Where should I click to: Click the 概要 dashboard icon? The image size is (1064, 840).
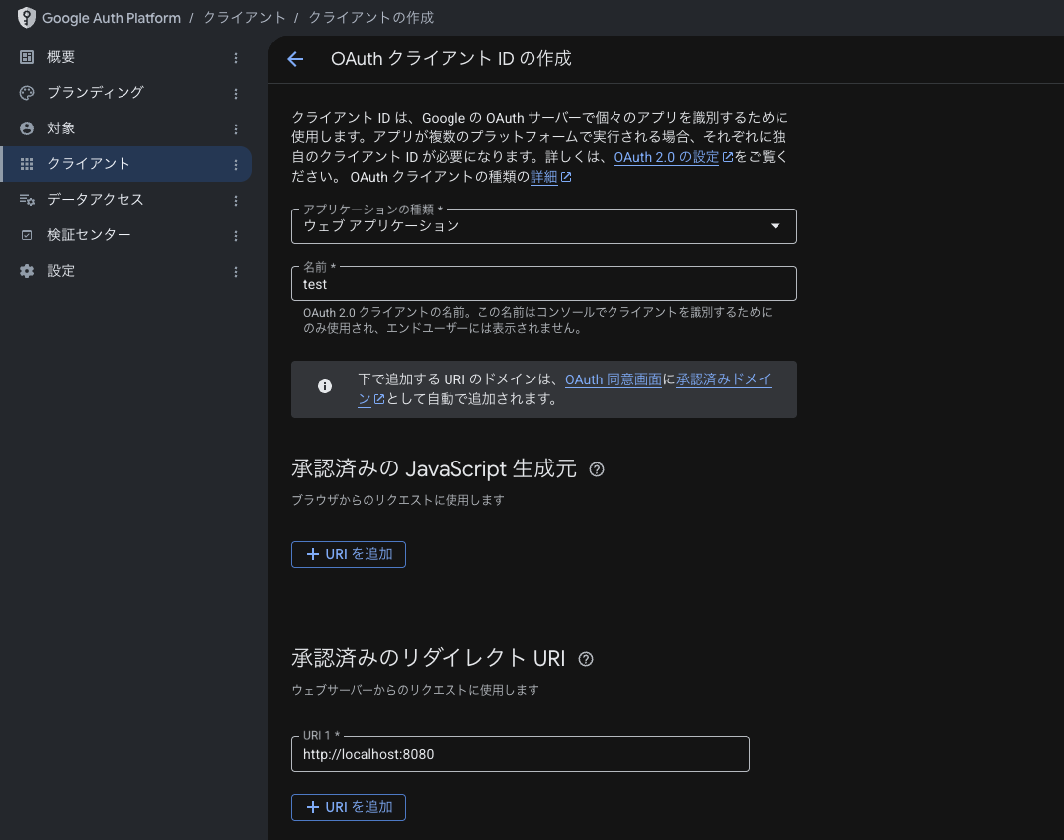pyautogui.click(x=27, y=57)
